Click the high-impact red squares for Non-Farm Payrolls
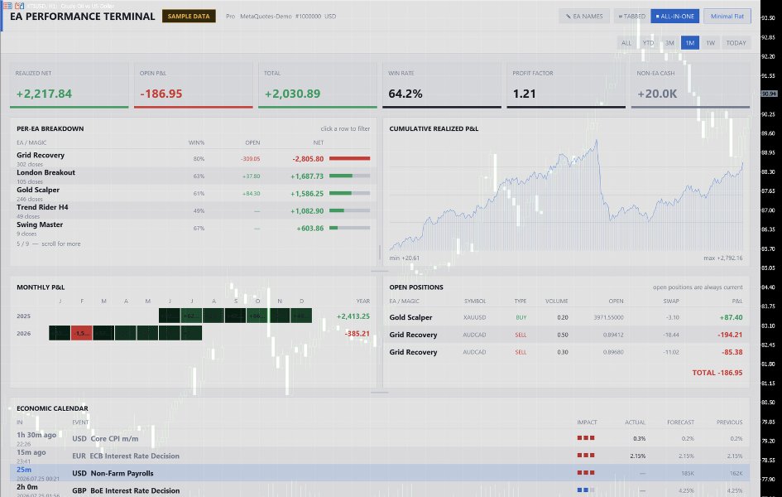Screen dimensions: 782x497 pos(586,472)
